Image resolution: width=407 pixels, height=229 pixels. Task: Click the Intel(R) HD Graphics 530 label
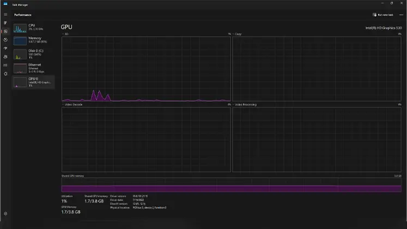(x=384, y=28)
